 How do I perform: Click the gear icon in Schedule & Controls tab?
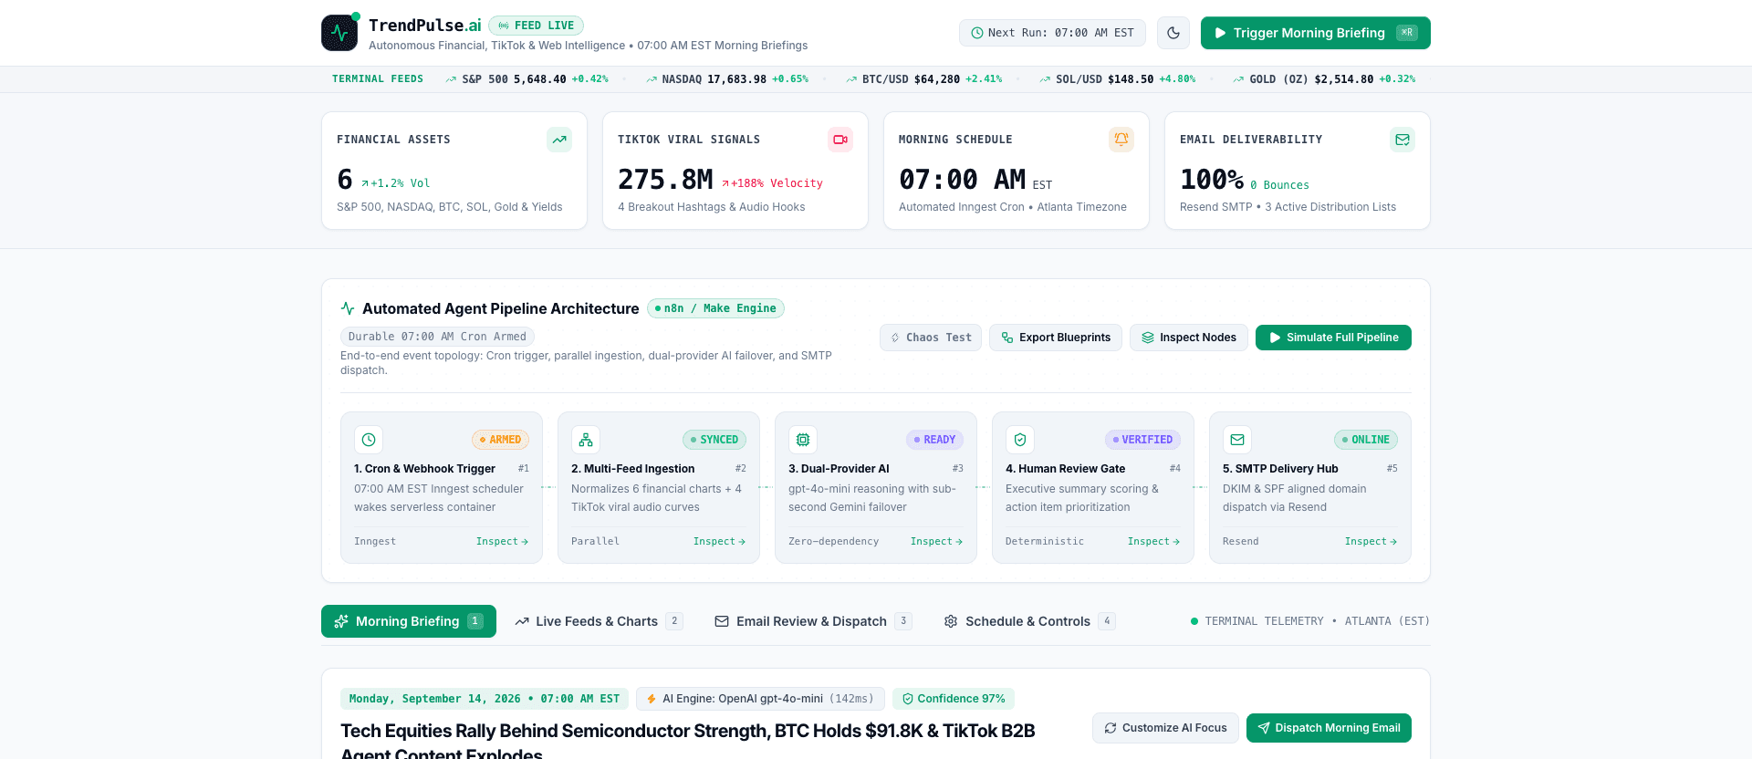pos(951,621)
